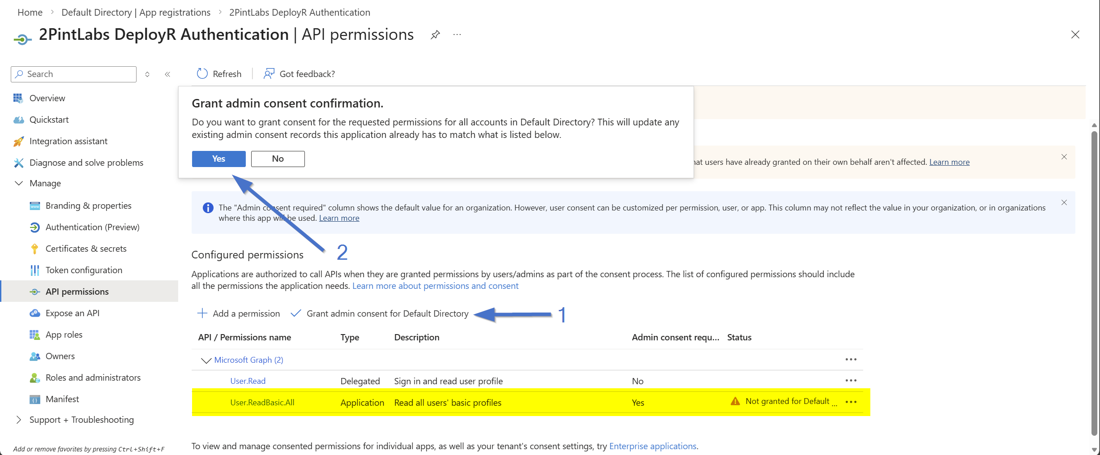Open more options for Microsoft Graph group

[851, 360]
